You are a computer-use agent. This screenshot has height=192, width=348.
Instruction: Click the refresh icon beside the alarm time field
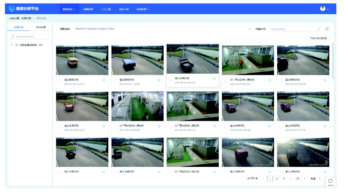327,29
